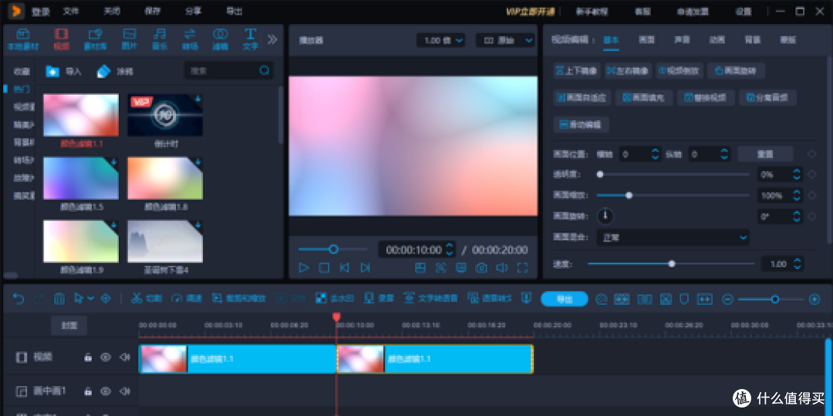The image size is (833, 416).
Task: Play the preview video
Action: pos(304,268)
